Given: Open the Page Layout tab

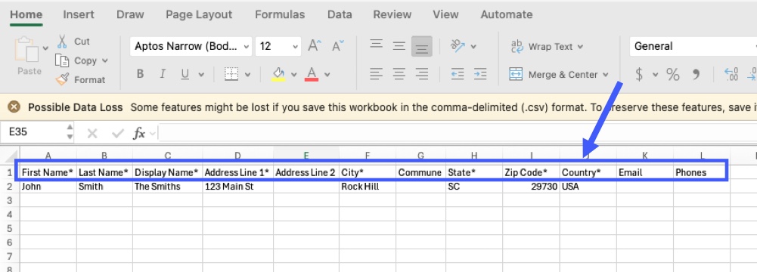Looking at the screenshot, I should (199, 14).
